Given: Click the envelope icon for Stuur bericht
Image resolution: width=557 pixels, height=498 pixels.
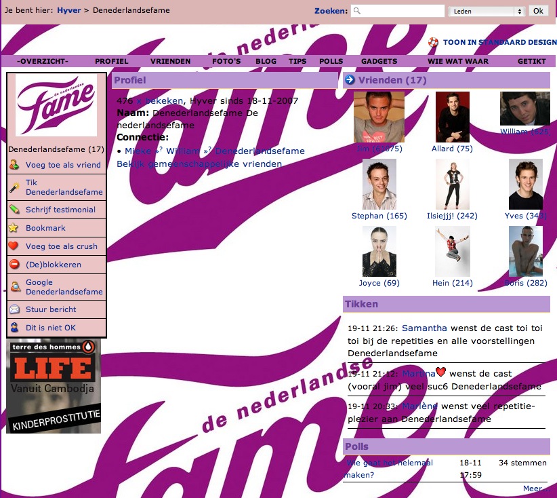Looking at the screenshot, I should [14, 309].
